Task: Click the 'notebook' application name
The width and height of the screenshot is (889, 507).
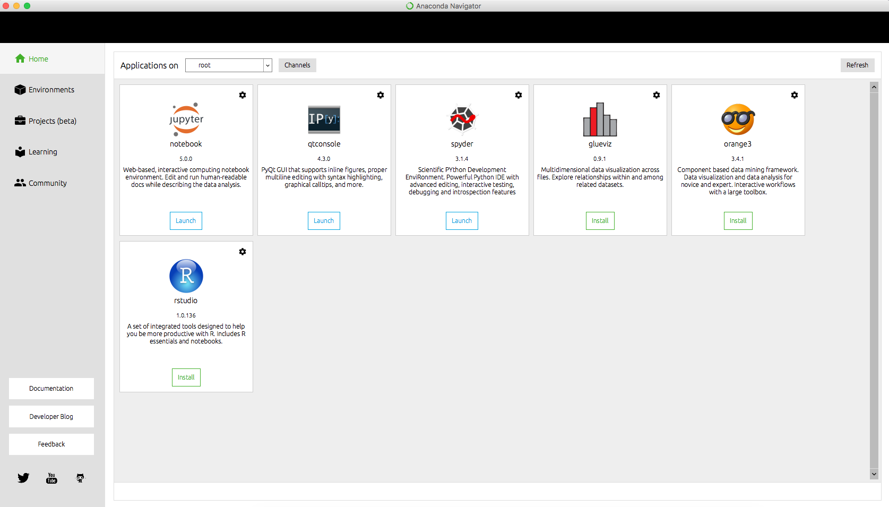Action: [x=186, y=144]
